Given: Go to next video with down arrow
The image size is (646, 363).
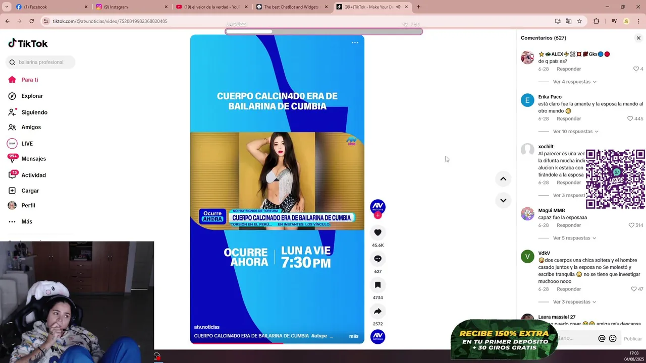Looking at the screenshot, I should 503,200.
